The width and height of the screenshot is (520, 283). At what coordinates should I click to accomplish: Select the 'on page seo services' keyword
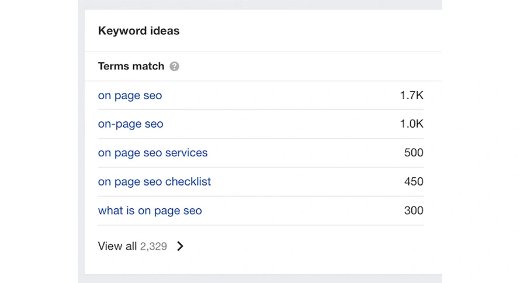click(x=153, y=153)
